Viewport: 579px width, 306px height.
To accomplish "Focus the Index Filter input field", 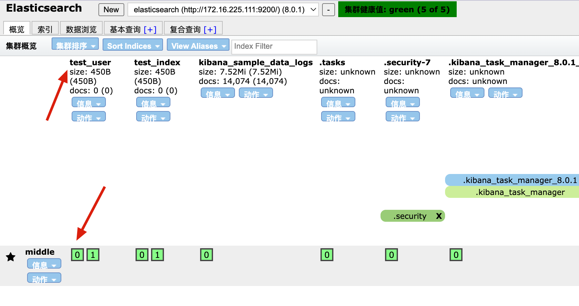I will click(x=274, y=47).
